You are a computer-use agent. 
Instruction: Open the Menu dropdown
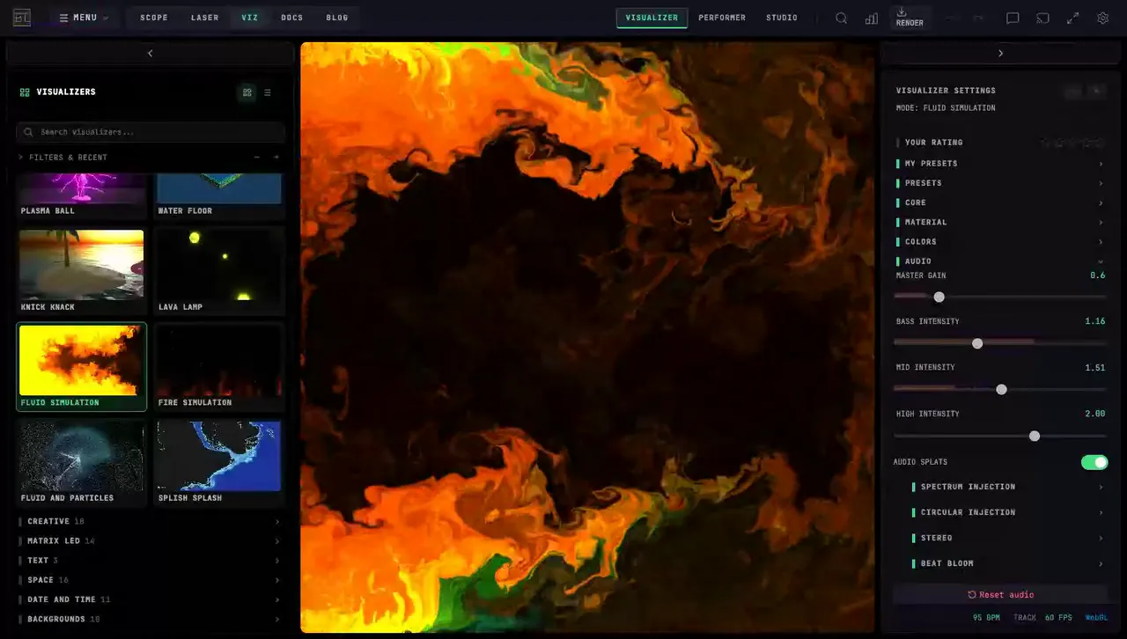tap(84, 18)
